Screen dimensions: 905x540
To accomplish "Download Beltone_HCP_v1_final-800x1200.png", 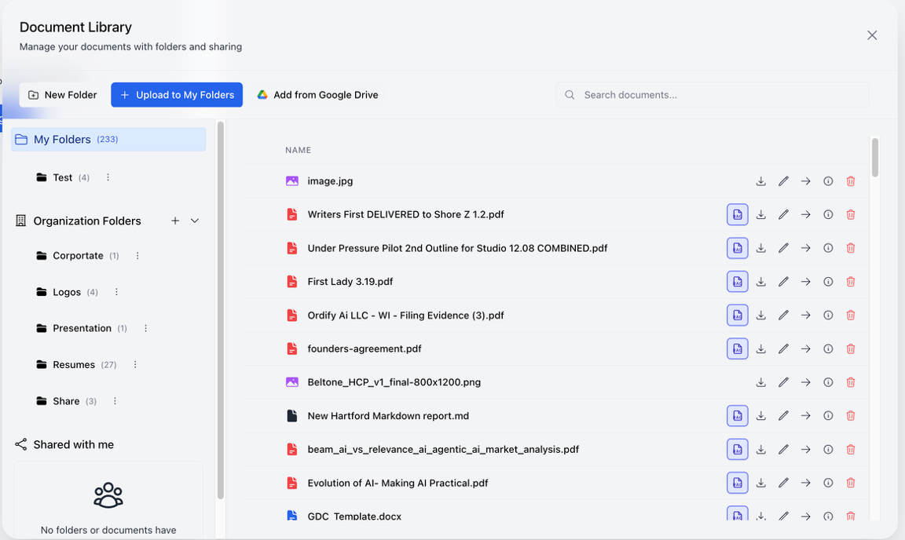I will (760, 382).
